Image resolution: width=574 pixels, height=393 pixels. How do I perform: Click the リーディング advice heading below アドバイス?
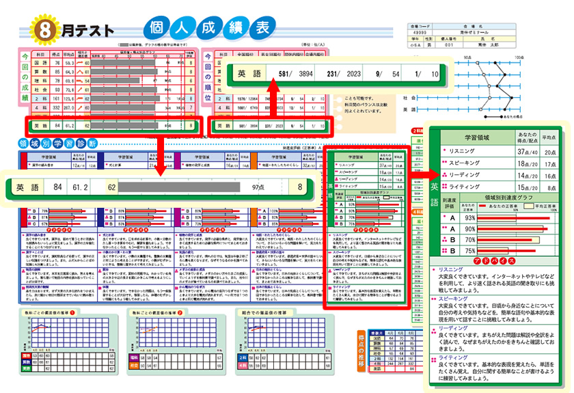453,328
